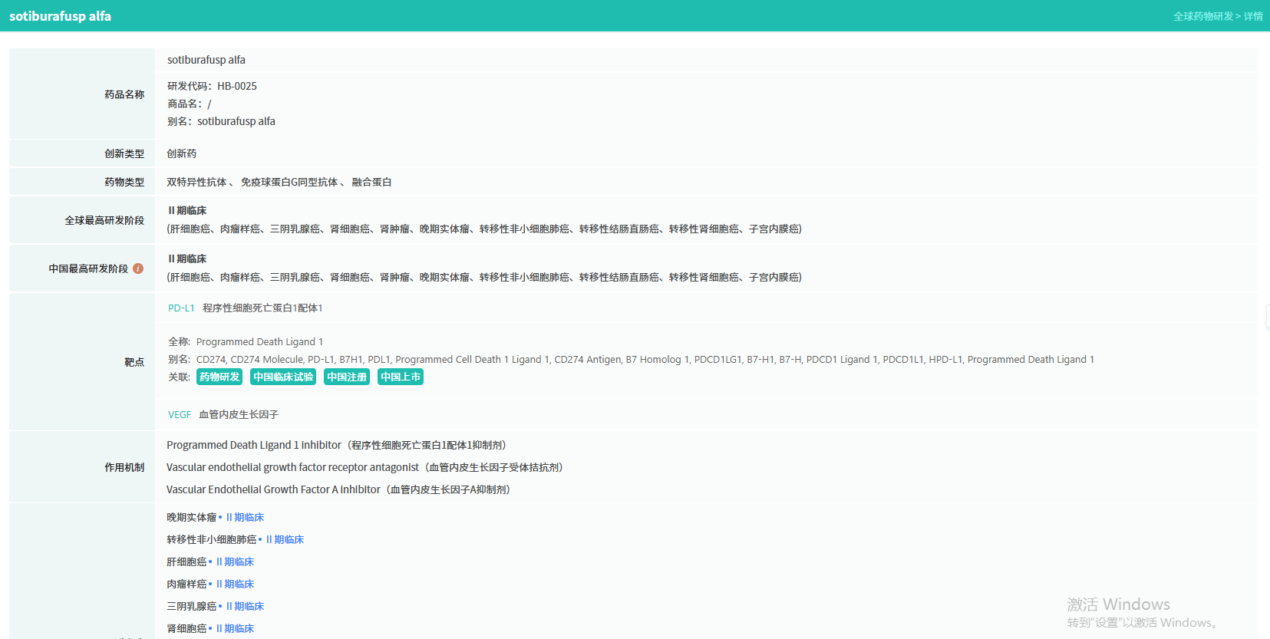Viewport: 1270px width, 639px height.
Task: Click the 别名 sotiburafusp alfa line
Action: tap(221, 121)
